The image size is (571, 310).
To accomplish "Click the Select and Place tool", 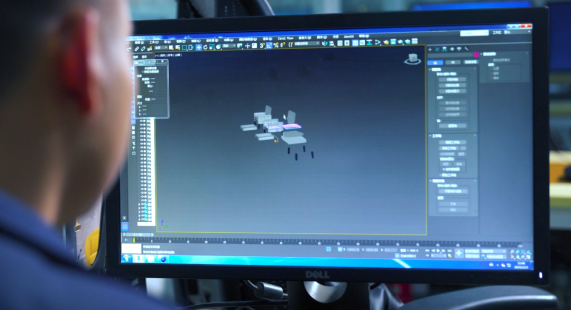I will click(218, 47).
